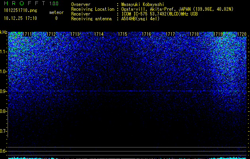Viewport: 250px width, 159px height.
Task: Click the date stamp 10.12.25 17:10
Action: (x=20, y=18)
